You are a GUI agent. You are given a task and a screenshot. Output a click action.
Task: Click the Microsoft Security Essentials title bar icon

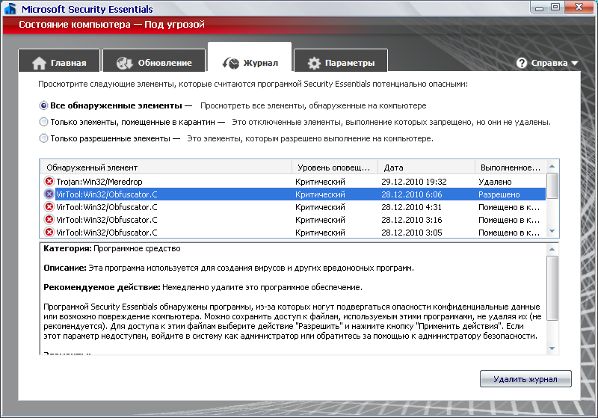10,10
